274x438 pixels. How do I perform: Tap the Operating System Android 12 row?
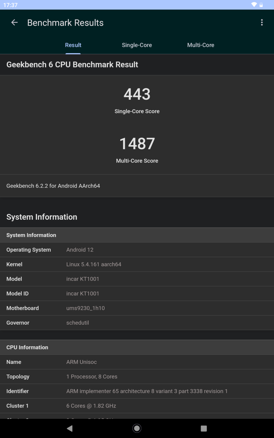[137, 250]
